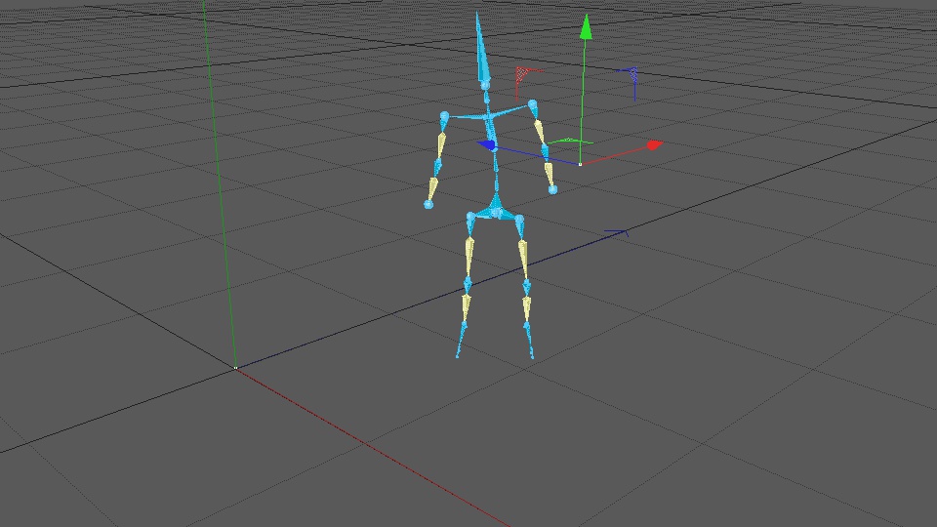Click the red corner plane handle of the gizmo
The image size is (937, 527).
click(522, 73)
